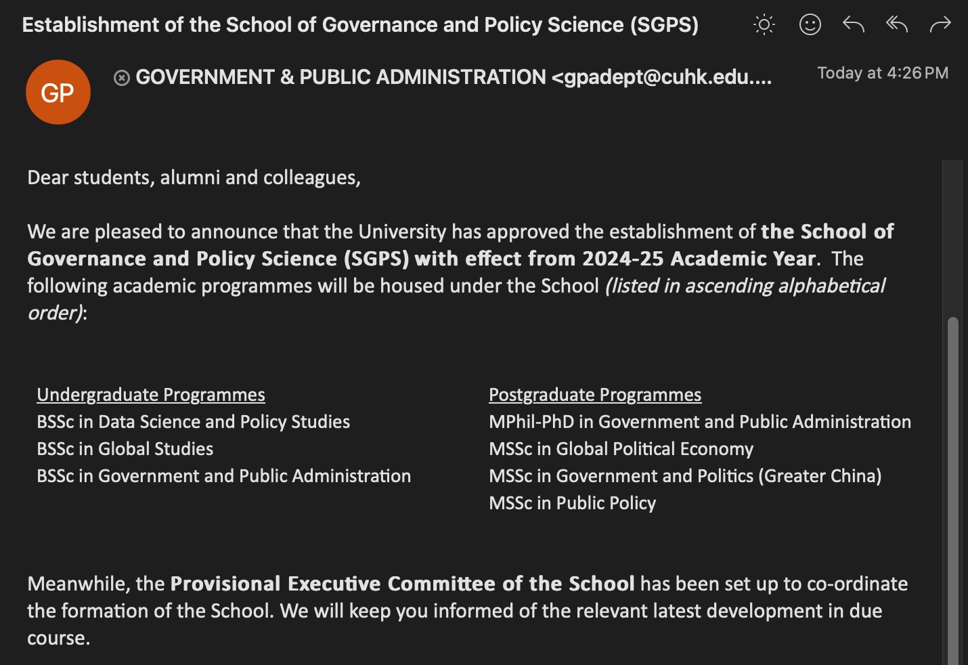This screenshot has height=665, width=968.
Task: Click 'MSSc in Government and Politics (Greater China)'
Action: [x=685, y=476]
